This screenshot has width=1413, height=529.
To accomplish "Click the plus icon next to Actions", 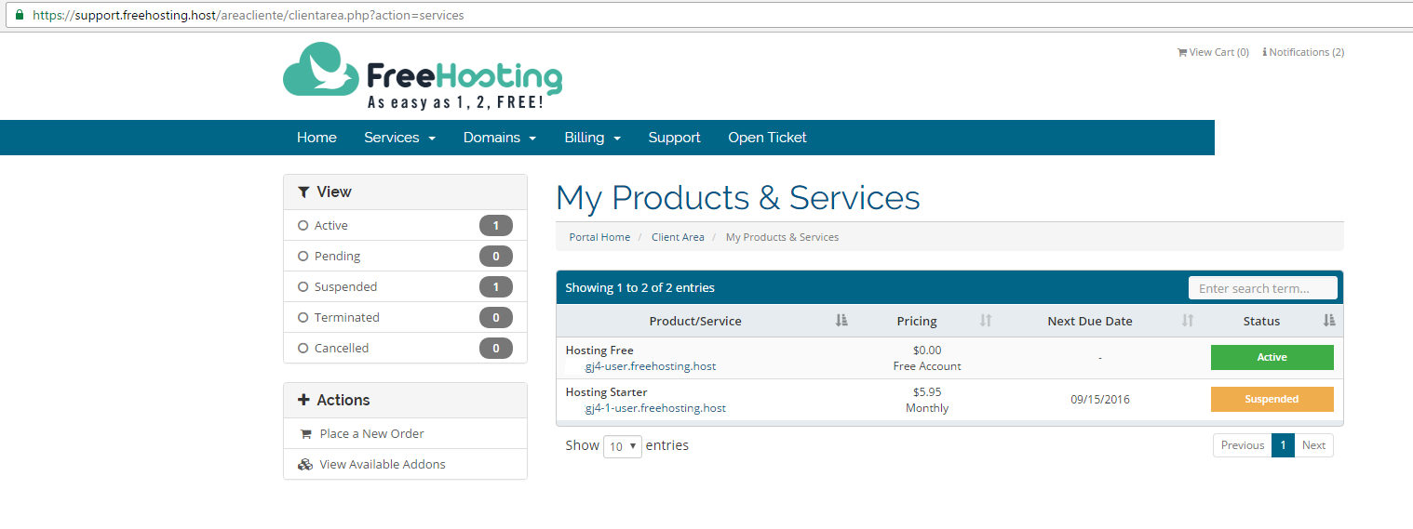I will coord(303,400).
